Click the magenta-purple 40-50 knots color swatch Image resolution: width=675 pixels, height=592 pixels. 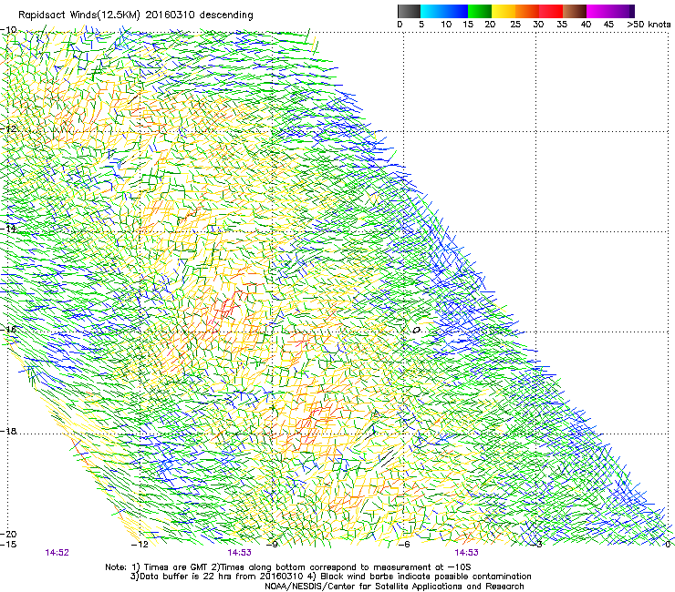(610, 11)
